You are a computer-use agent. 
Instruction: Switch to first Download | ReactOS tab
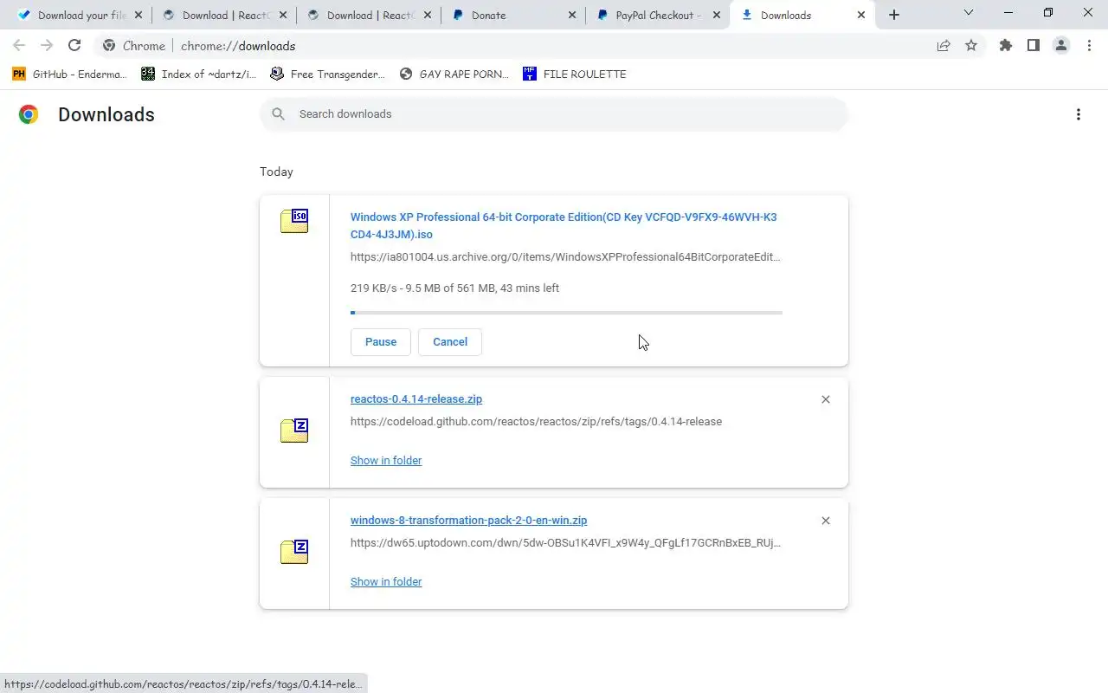[x=223, y=16]
